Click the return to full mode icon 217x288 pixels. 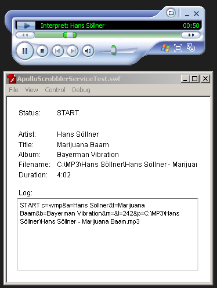tap(191, 48)
